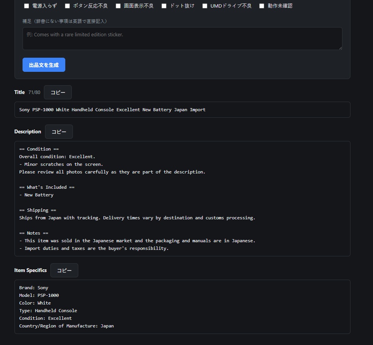Screen dimensions: 373x345
Task: Check the 電源入らず checkbox
Action: coord(26,6)
